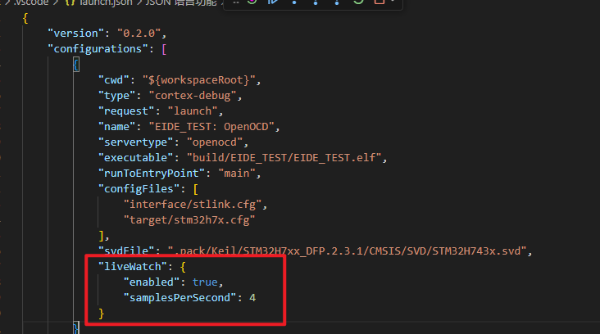600x334 pixels.
Task: Click the opening brace after "liveWatch"
Action: click(183, 267)
